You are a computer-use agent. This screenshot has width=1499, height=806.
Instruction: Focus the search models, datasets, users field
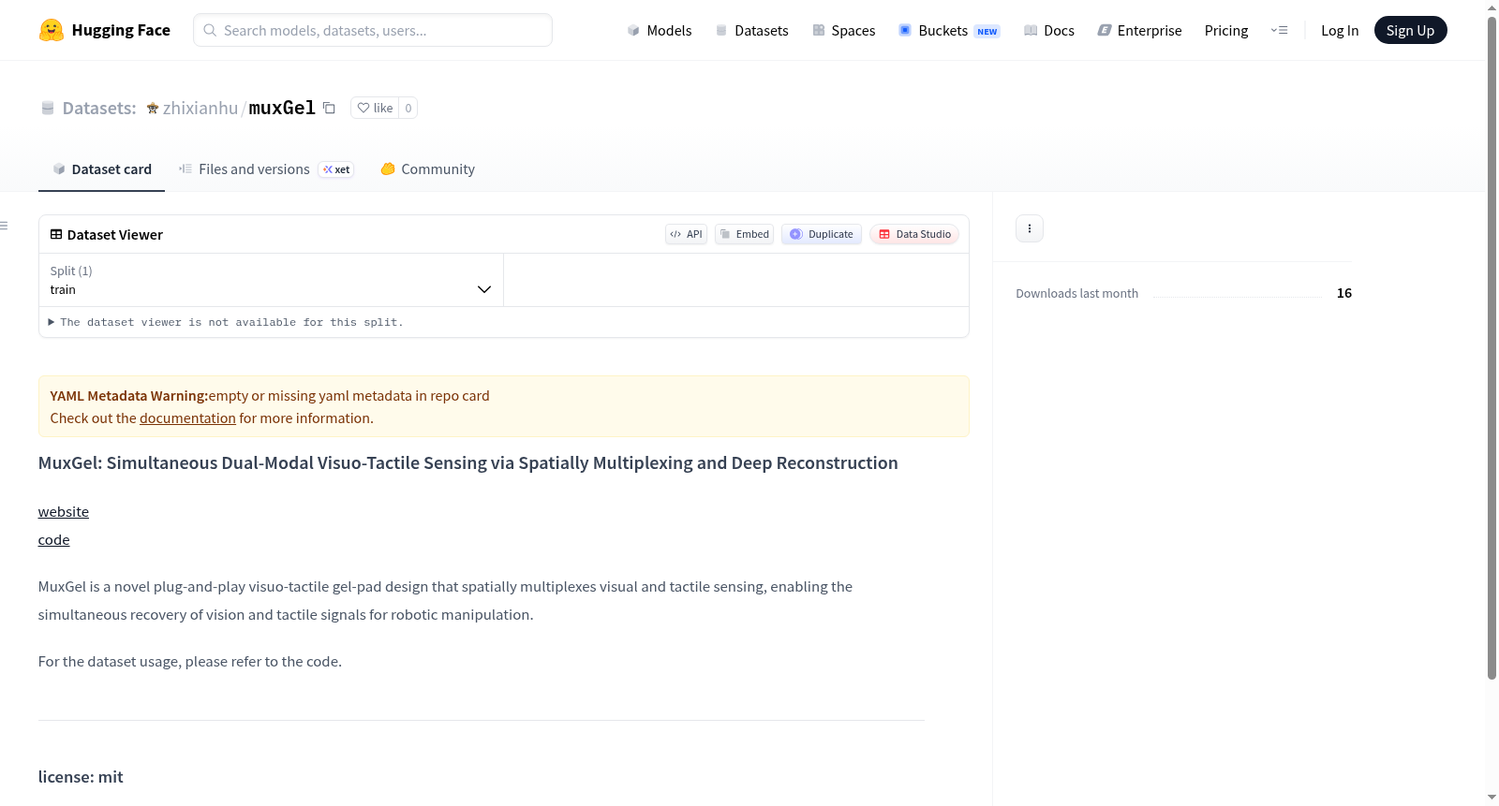tap(373, 30)
